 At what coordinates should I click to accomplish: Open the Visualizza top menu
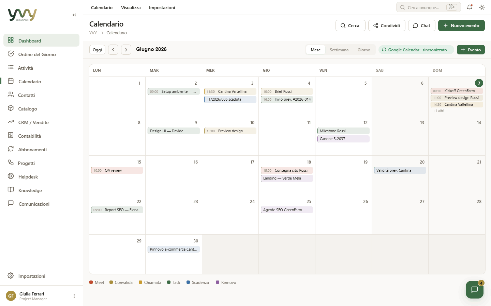pos(131,7)
